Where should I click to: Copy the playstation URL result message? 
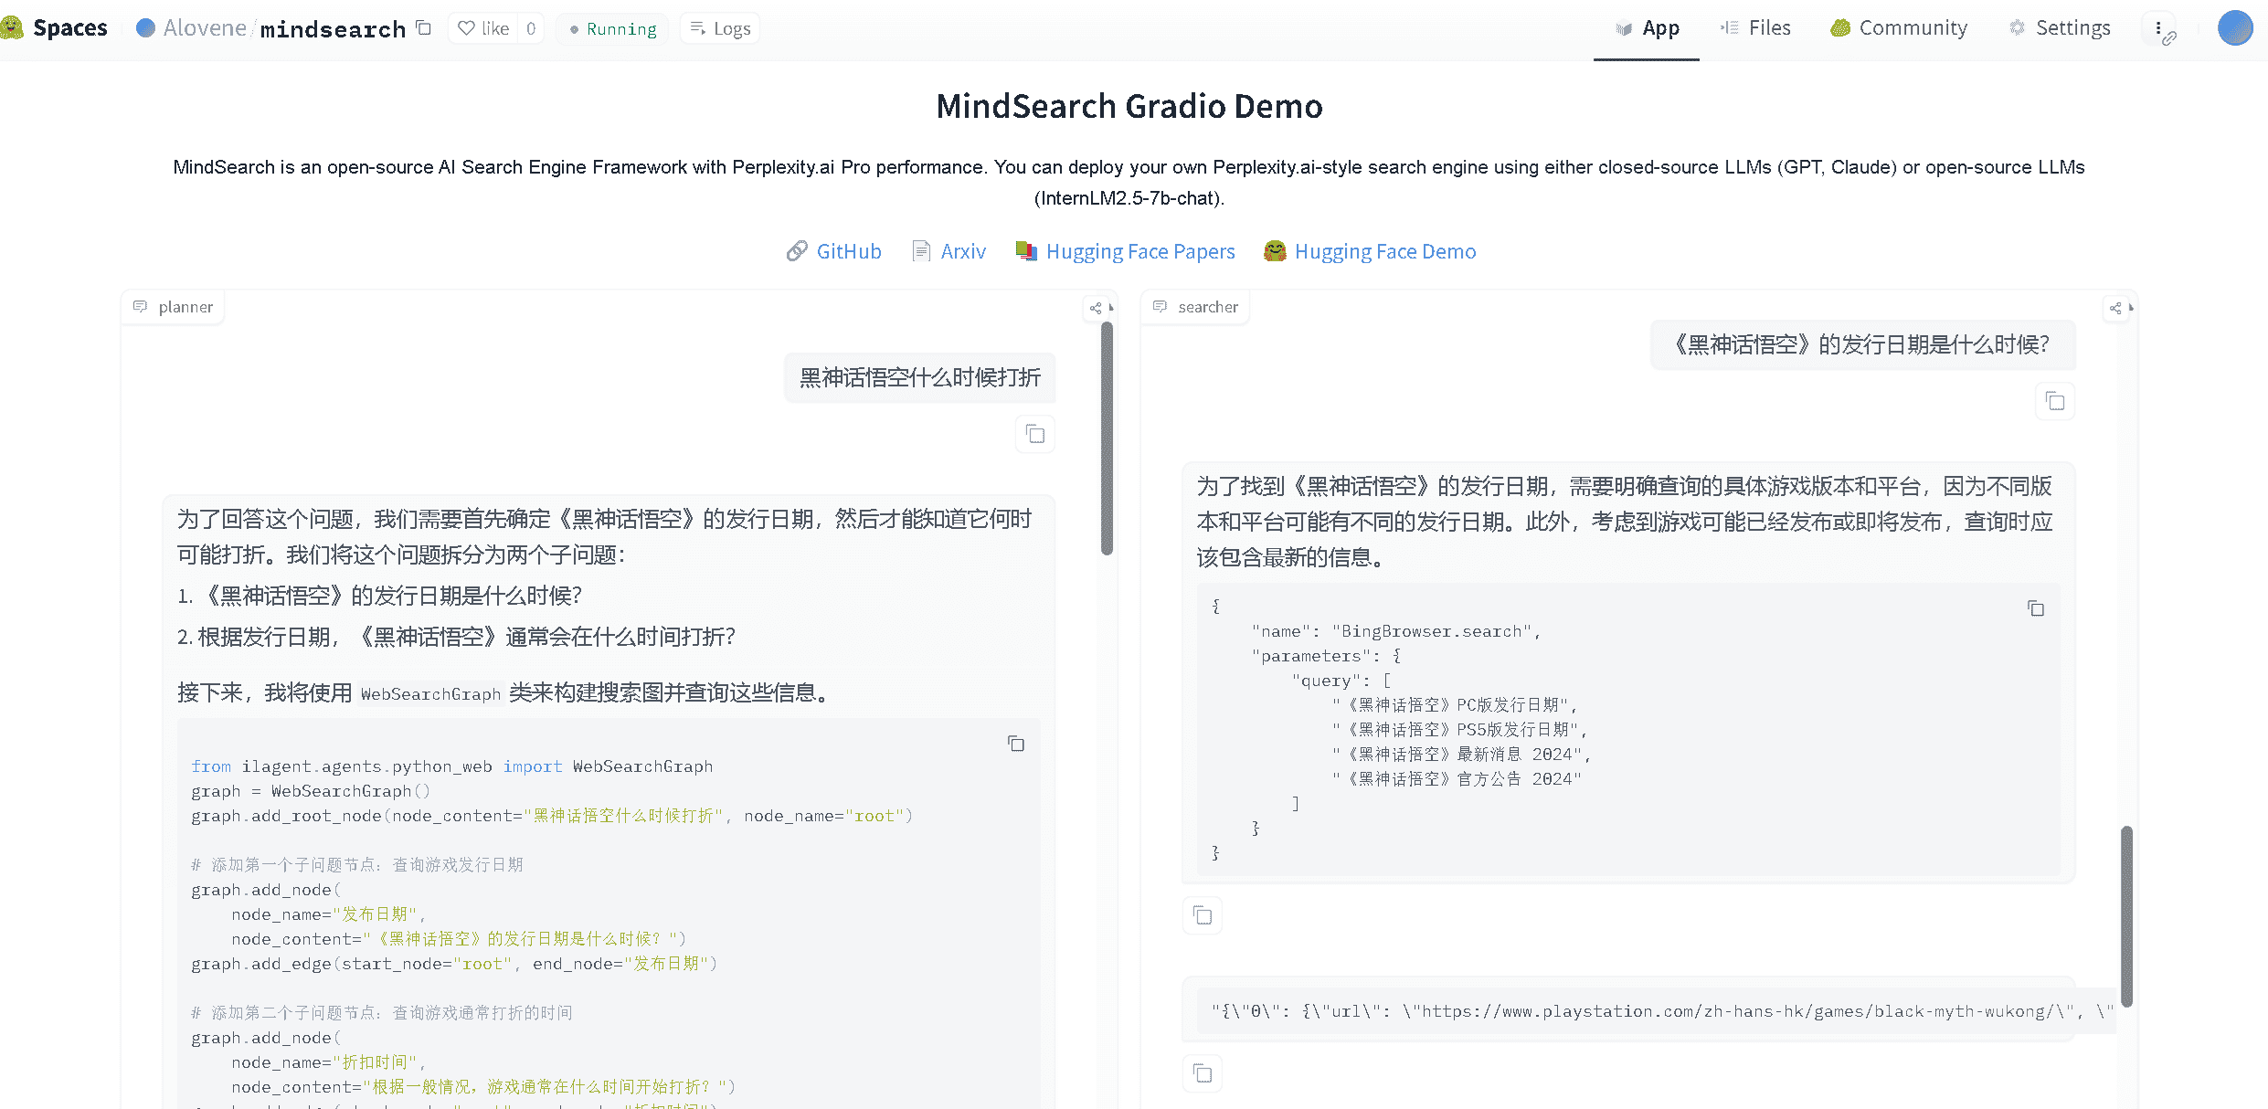(1203, 1073)
